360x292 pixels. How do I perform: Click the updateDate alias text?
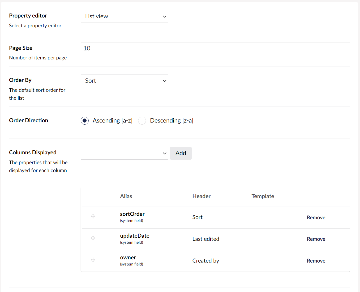(135, 236)
